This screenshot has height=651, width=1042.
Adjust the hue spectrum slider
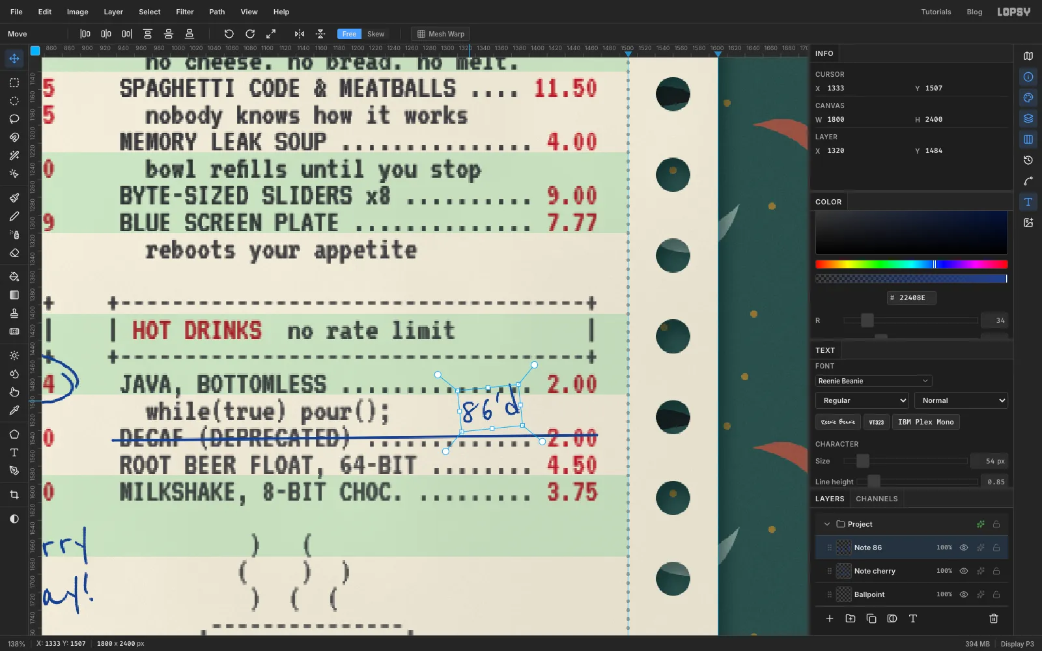[912, 264]
